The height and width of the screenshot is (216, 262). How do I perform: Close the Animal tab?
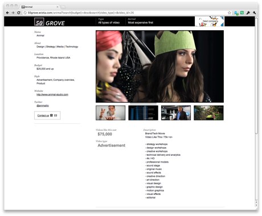(58, 7)
